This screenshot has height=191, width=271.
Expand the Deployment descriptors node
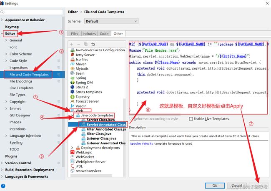click(72, 148)
